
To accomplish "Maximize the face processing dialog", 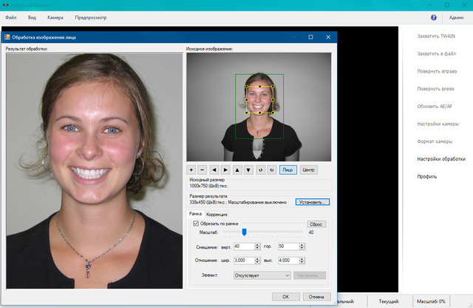I will (x=310, y=37).
